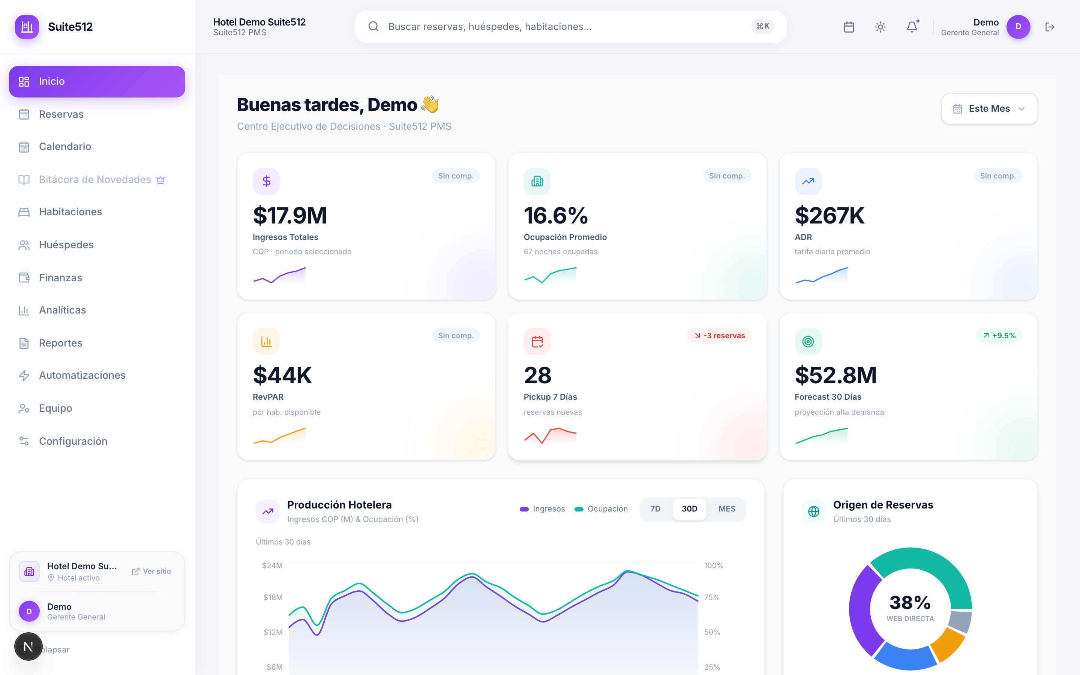The width and height of the screenshot is (1080, 675).
Task: Click Demo Gerente General profile in sidebar
Action: pos(97,611)
